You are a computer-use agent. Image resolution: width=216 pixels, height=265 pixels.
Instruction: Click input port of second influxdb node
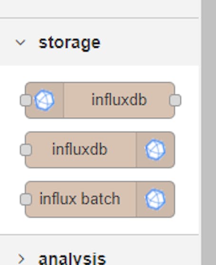pos(26,150)
